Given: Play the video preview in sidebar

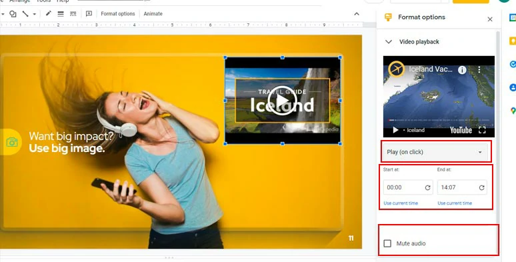Looking at the screenshot, I should [x=396, y=130].
